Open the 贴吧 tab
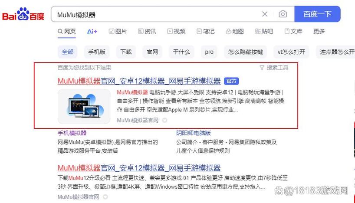 [x=264, y=31]
